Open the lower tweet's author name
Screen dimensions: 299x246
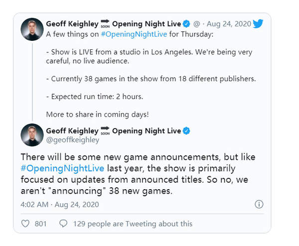point(72,131)
